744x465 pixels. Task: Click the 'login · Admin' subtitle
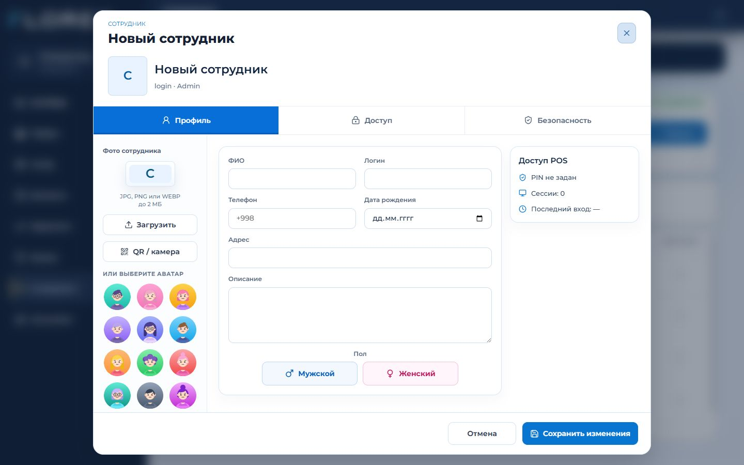pos(177,86)
